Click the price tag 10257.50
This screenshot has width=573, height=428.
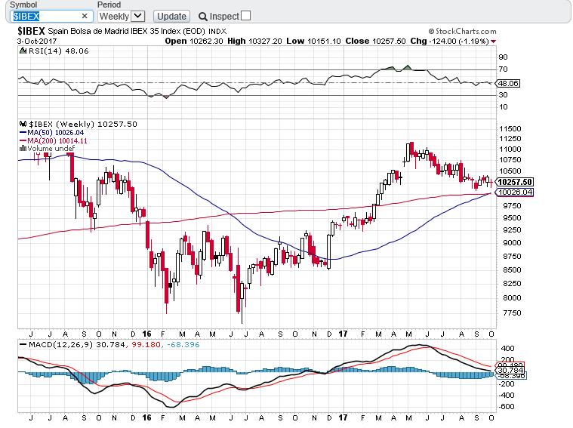515,182
